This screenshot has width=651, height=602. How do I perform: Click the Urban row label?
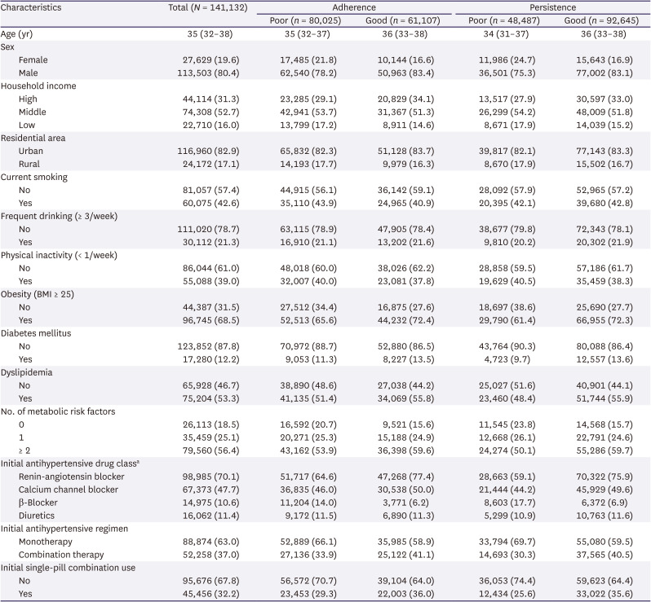[32, 152]
